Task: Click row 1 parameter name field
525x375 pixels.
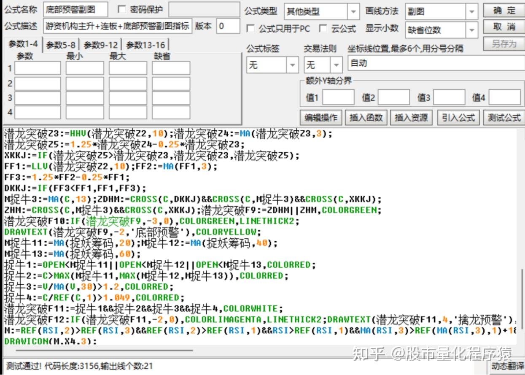Action: 38,68
